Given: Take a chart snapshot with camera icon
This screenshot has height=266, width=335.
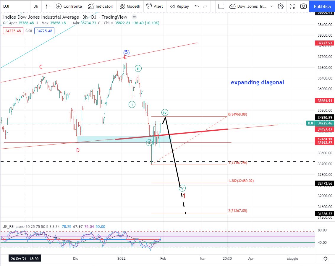Looking at the screenshot, I should point(303,7).
